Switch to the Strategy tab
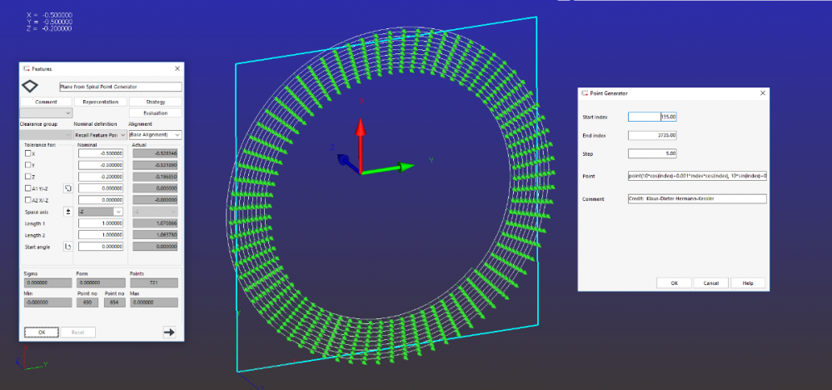Image resolution: width=832 pixels, height=390 pixels. click(x=155, y=102)
